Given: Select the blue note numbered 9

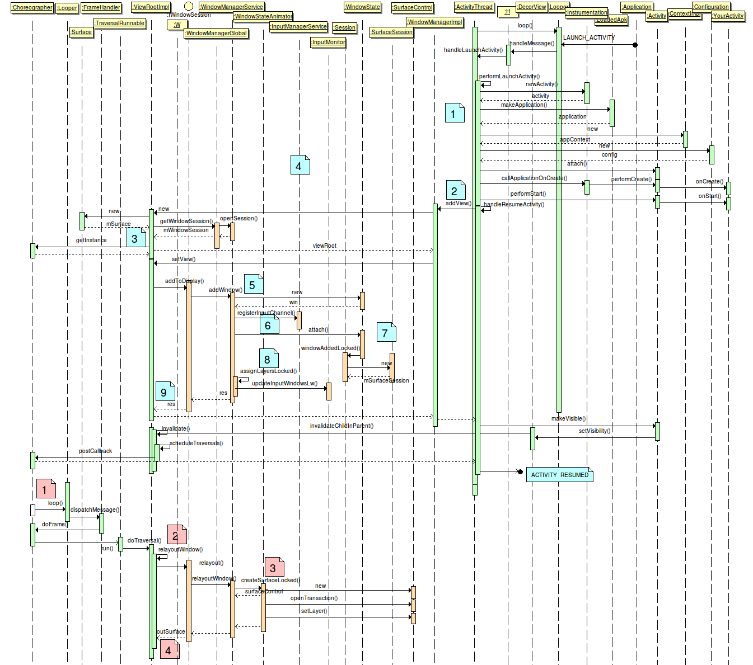Looking at the screenshot, I should point(165,392).
